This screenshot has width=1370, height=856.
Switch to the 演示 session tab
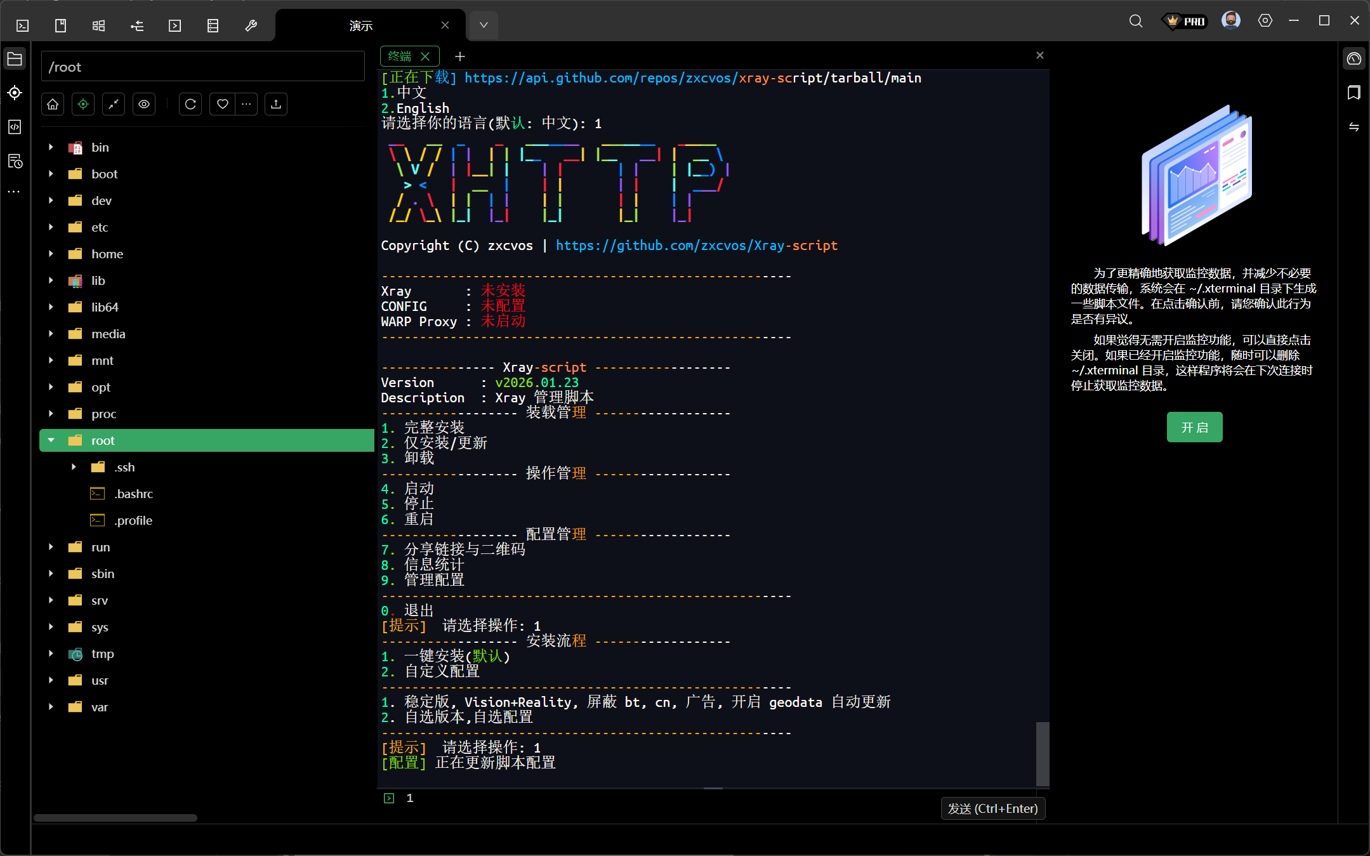click(x=361, y=25)
